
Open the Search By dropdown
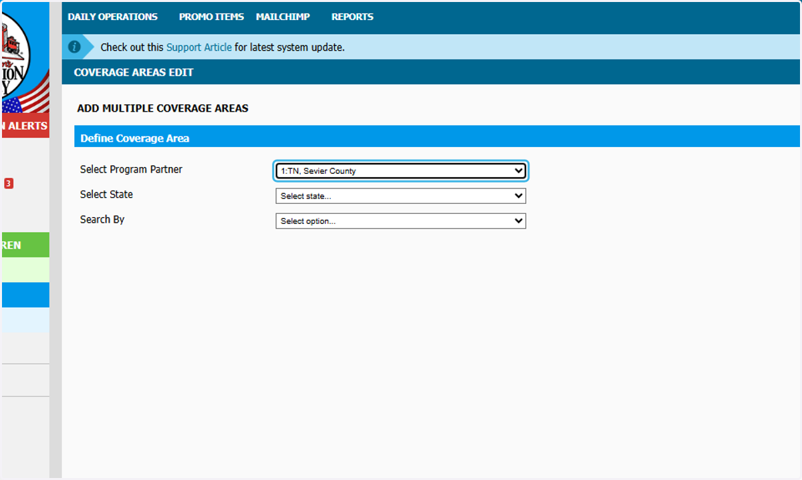[x=401, y=221]
